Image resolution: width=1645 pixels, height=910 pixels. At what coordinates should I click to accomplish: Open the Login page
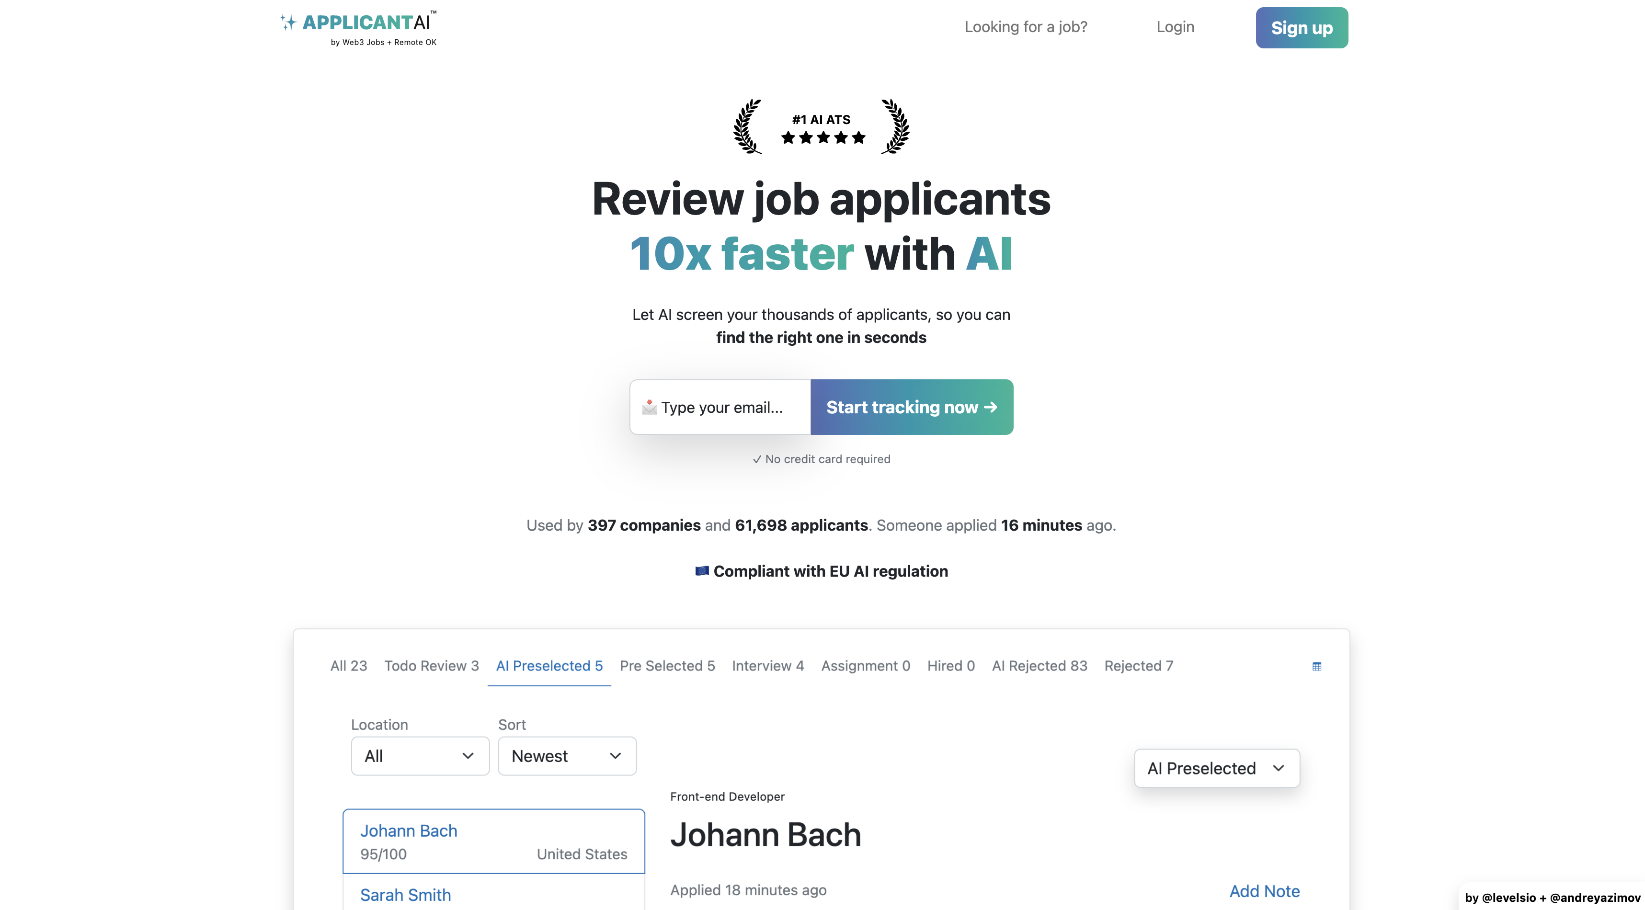click(1175, 27)
